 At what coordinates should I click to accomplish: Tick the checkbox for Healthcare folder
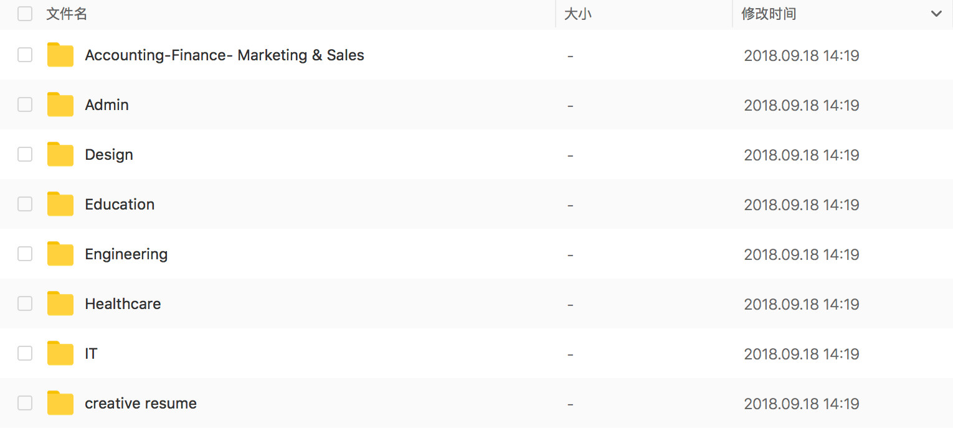(x=25, y=304)
